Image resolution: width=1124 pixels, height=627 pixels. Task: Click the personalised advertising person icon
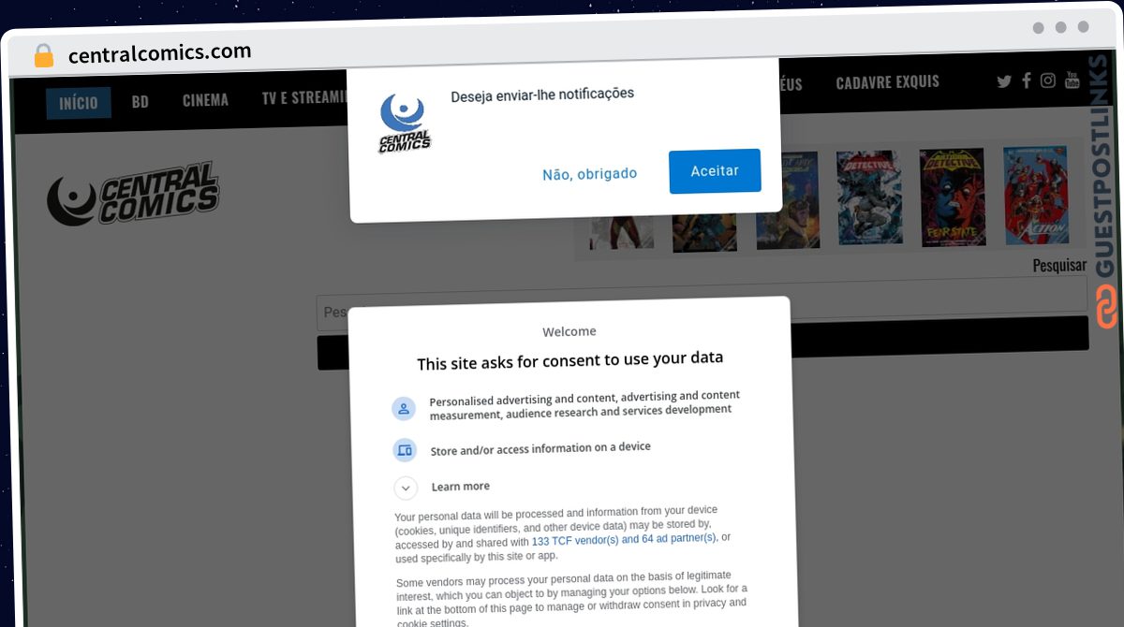404,409
